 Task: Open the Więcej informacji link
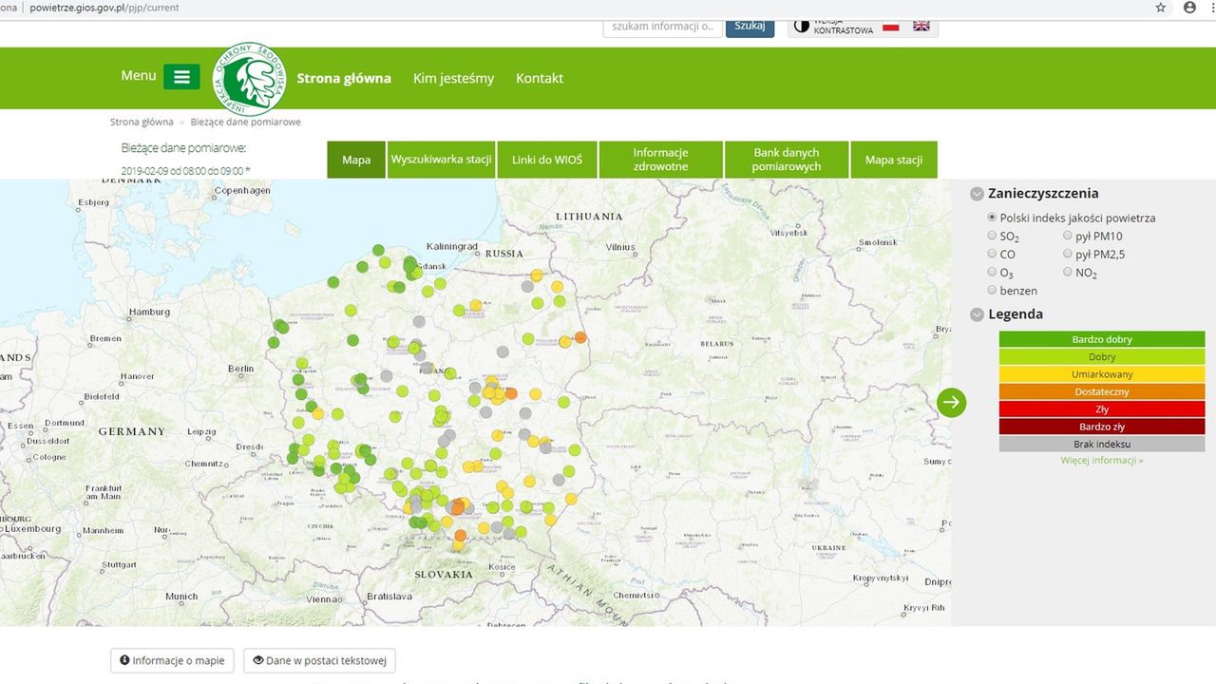pos(1102,460)
